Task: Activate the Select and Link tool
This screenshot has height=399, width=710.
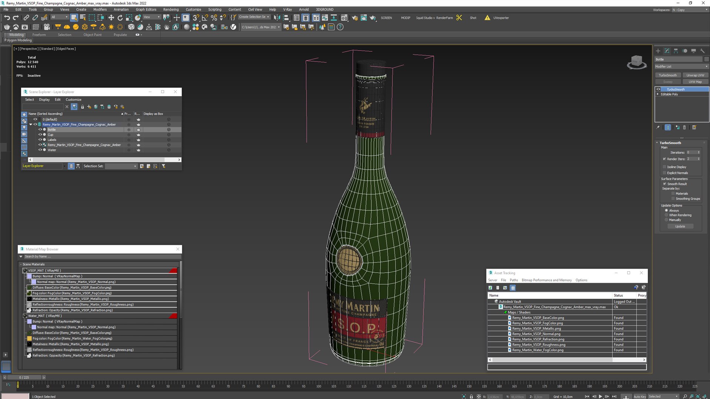Action: [x=26, y=17]
